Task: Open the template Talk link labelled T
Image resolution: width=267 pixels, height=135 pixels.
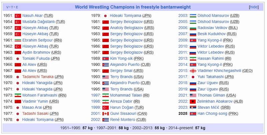Action: 12,7
